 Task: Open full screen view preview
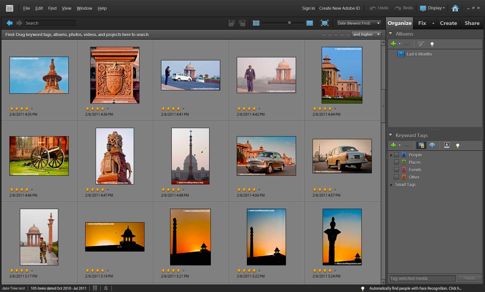coord(324,23)
